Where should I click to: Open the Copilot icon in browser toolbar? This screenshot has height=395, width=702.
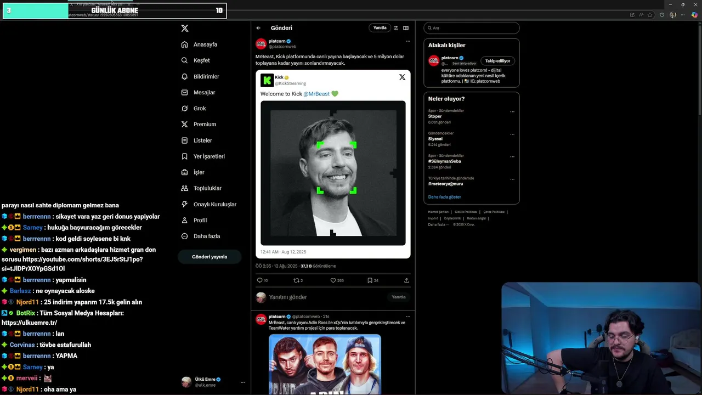pyautogui.click(x=694, y=15)
